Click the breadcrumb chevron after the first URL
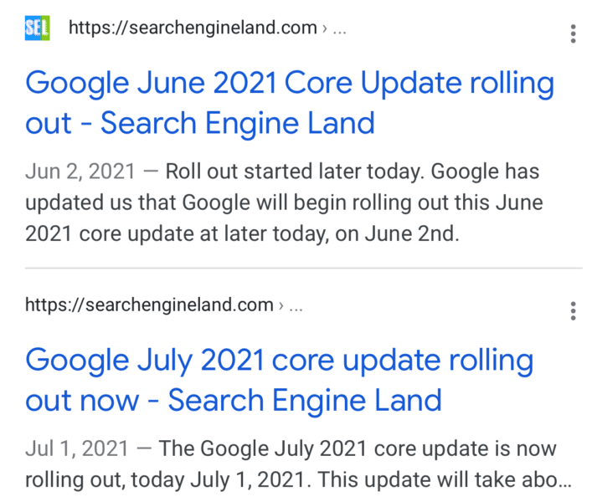 pos(325,28)
